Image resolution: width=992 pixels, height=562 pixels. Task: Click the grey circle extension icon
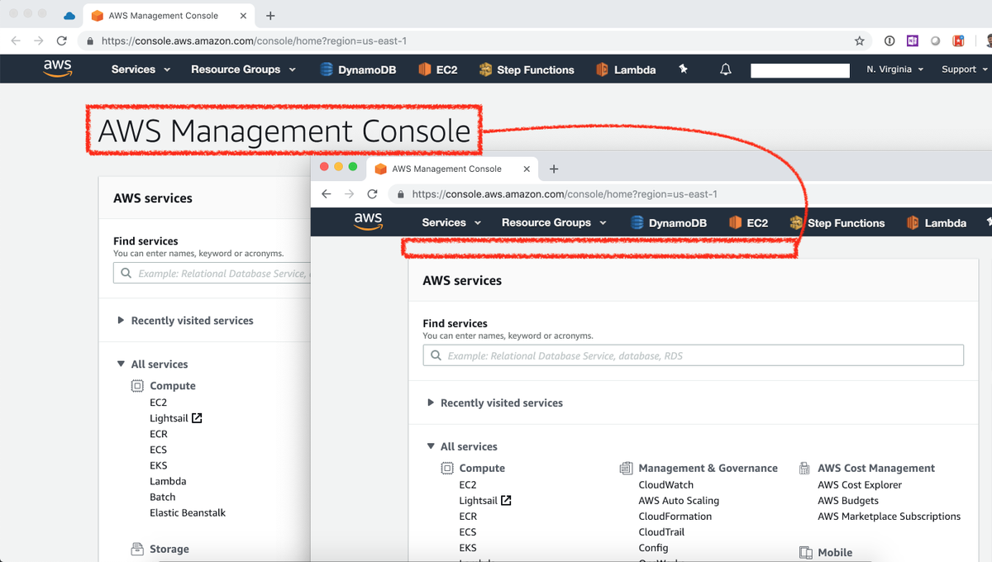click(936, 40)
